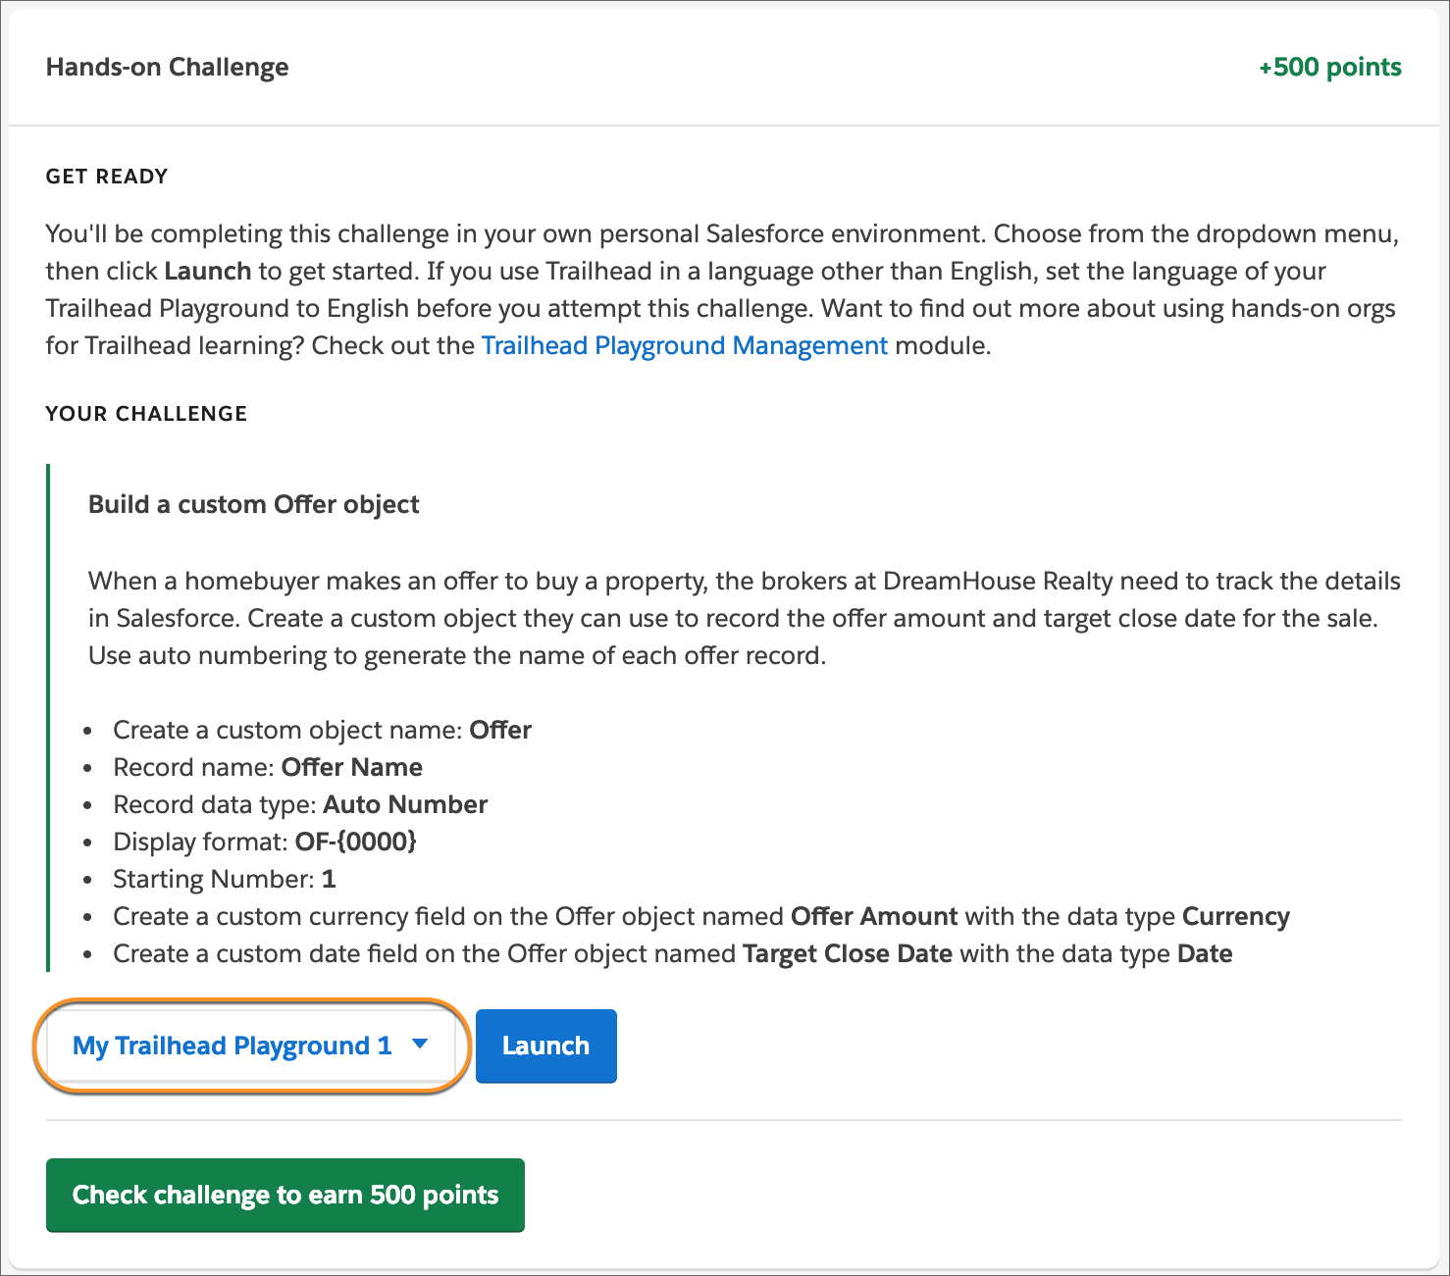
Task: Click the YOUR CHALLENGE section heading
Action: pos(146,414)
